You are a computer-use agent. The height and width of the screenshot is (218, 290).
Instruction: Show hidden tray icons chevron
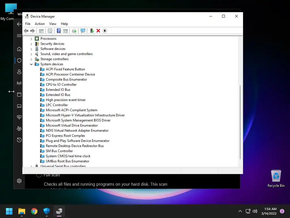[x=240, y=211]
